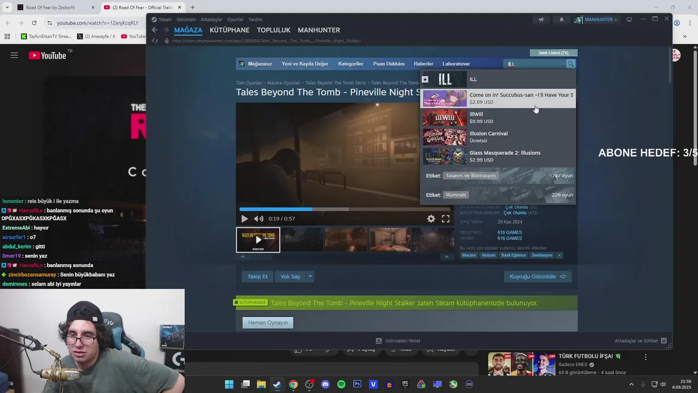698x393 pixels.
Task: Click Hemen Oynayın button
Action: 268,323
